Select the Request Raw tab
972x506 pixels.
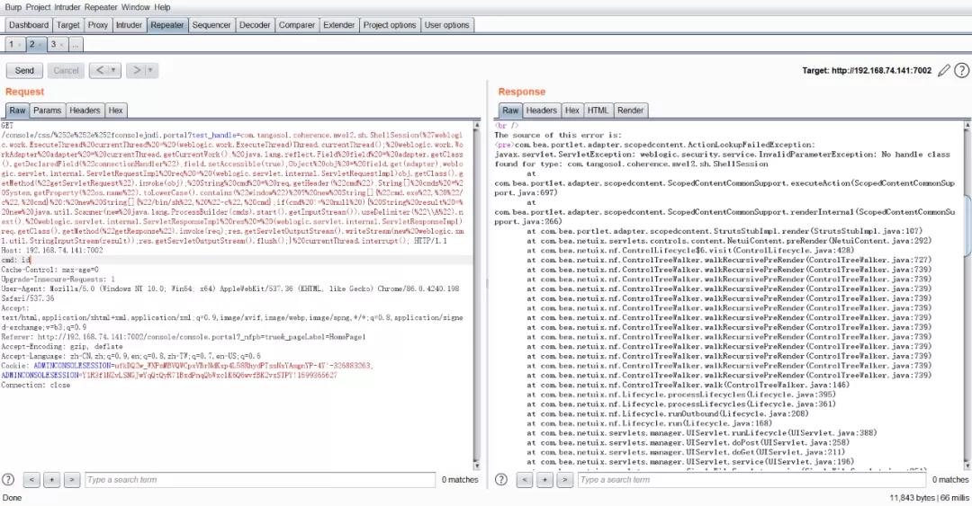point(17,111)
